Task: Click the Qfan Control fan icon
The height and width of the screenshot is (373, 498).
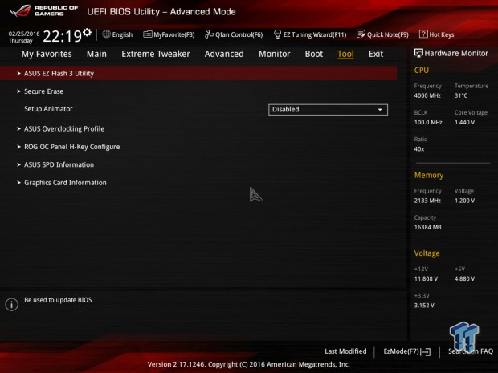Action: pos(209,34)
